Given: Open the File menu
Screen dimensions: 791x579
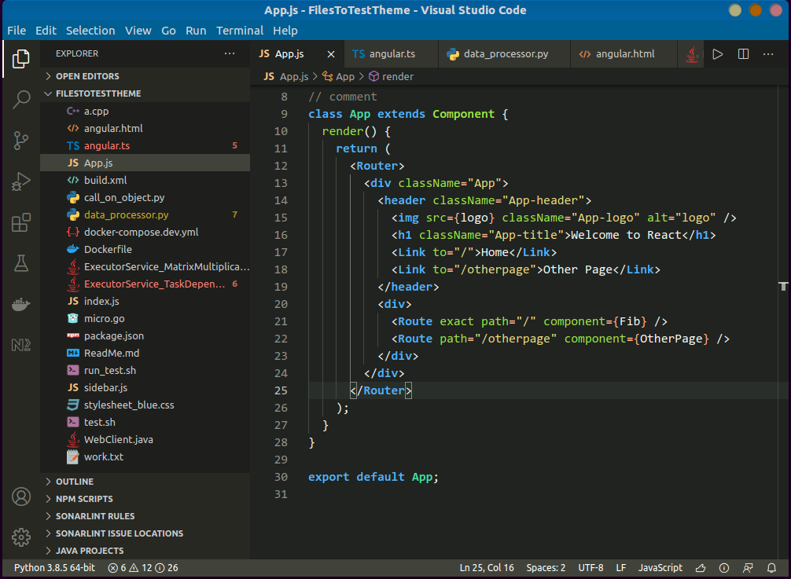Looking at the screenshot, I should tap(17, 31).
